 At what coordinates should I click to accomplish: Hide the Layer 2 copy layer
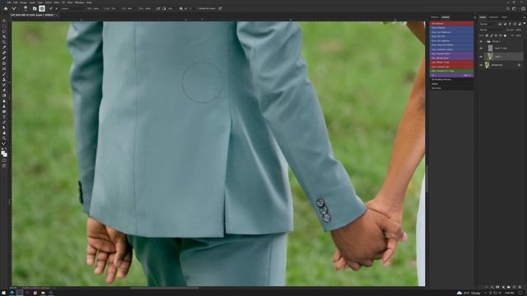click(x=481, y=49)
